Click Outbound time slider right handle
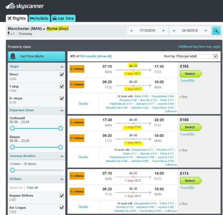223x215 pixels. pyautogui.click(x=61, y=128)
